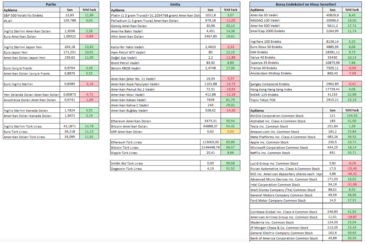Click the S&P 500 Volatility Endeks cell
Viewport: 366px width, 245px height.
[x=32, y=15]
